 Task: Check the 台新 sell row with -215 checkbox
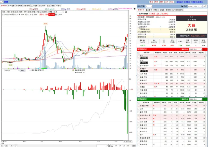point(138,109)
